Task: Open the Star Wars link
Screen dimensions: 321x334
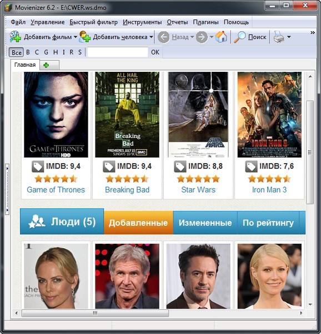Action: (x=198, y=190)
